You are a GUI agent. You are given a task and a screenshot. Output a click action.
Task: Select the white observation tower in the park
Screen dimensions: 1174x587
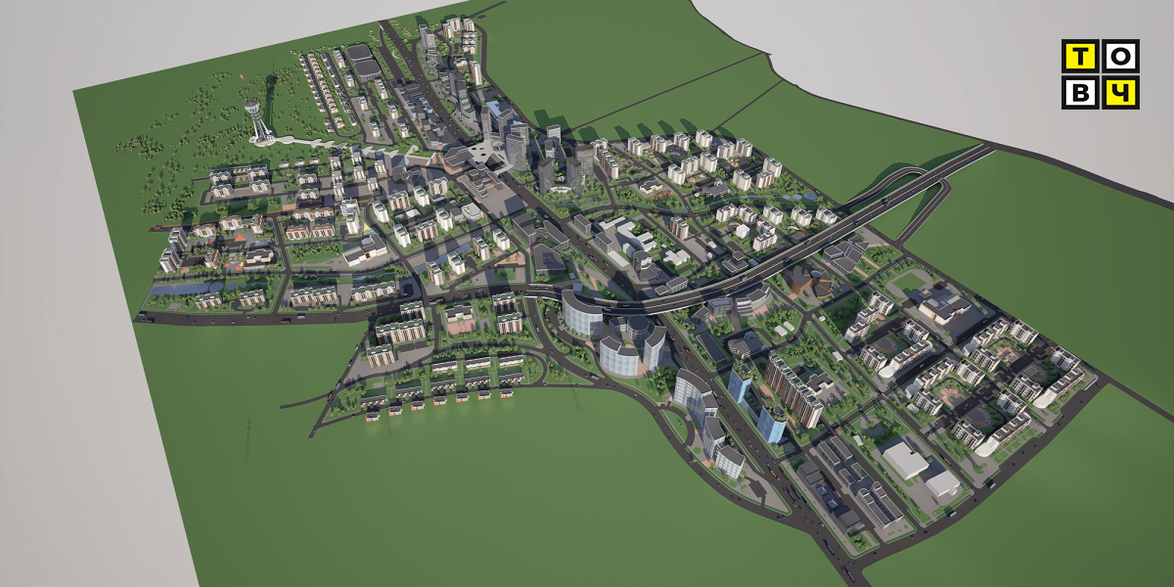(254, 121)
